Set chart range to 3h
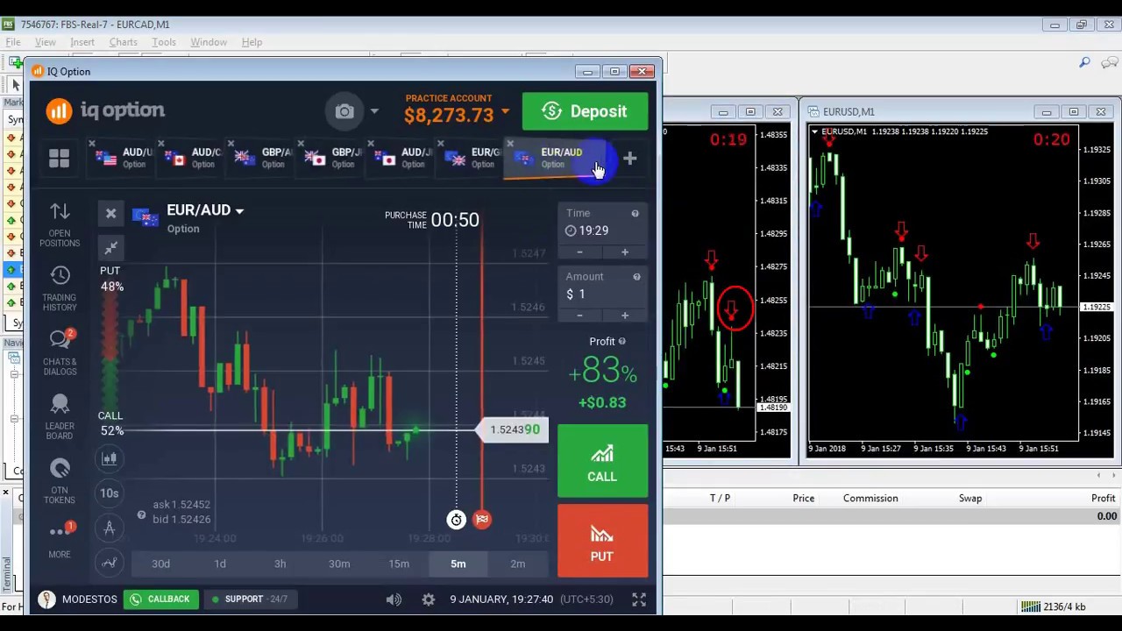This screenshot has width=1122, height=631. pos(280,564)
